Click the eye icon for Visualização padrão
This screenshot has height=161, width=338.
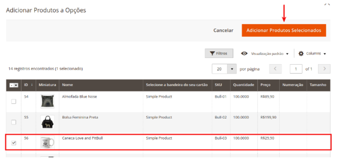point(244,53)
